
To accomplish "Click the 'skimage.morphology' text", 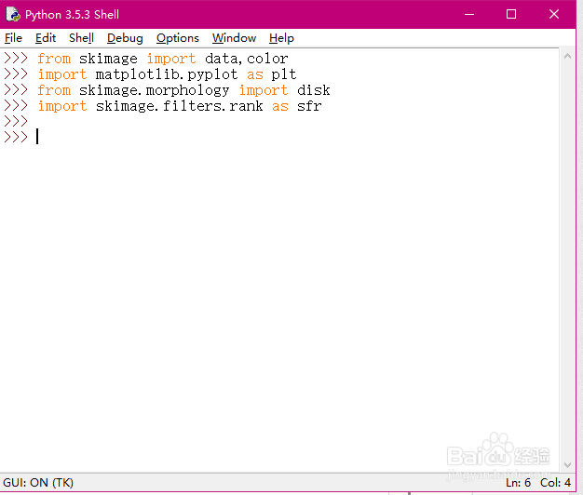I will [x=154, y=90].
